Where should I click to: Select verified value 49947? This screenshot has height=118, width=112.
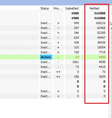tap(101, 38)
